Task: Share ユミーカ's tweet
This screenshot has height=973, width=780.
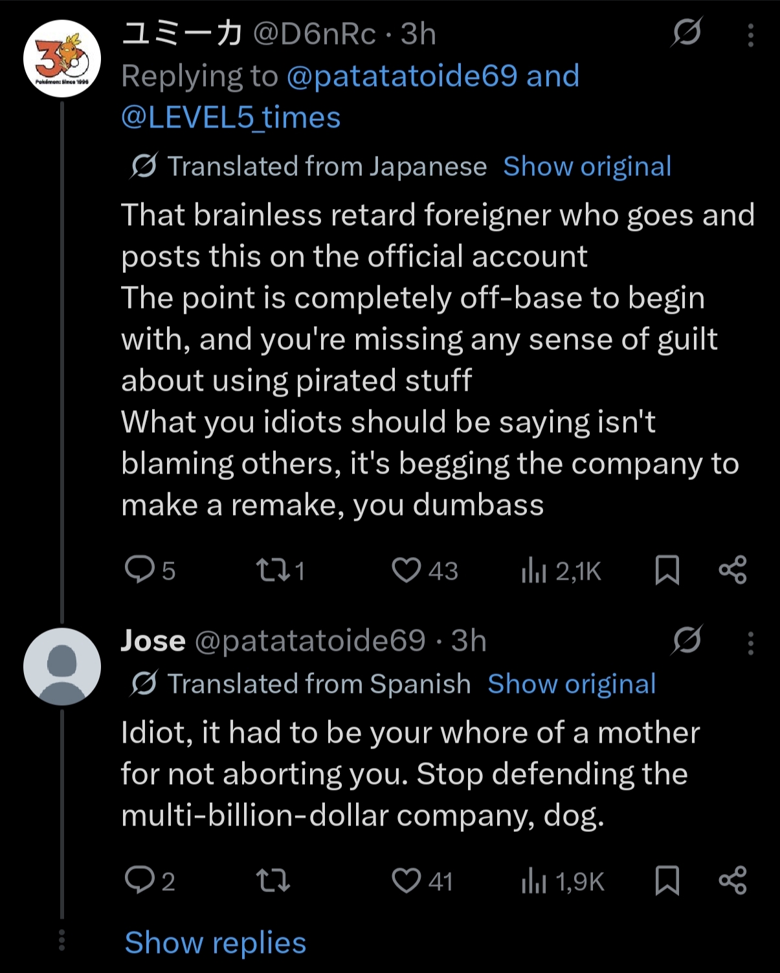Action: pos(733,570)
